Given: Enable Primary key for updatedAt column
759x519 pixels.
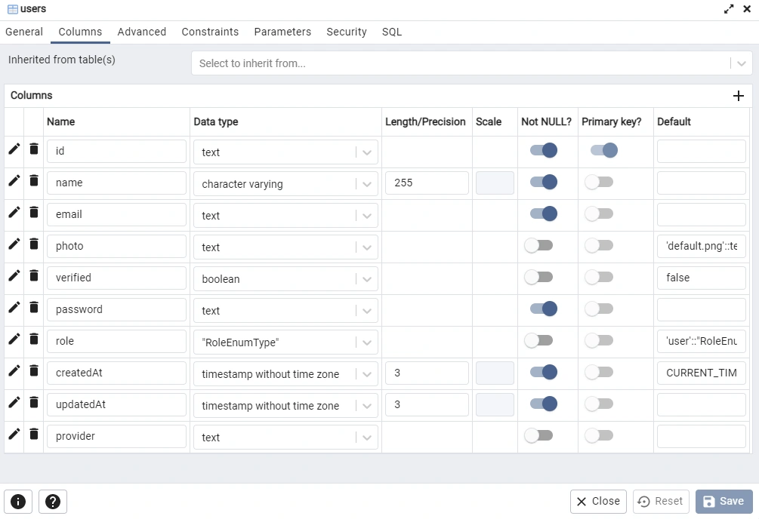Looking at the screenshot, I should click(x=599, y=404).
